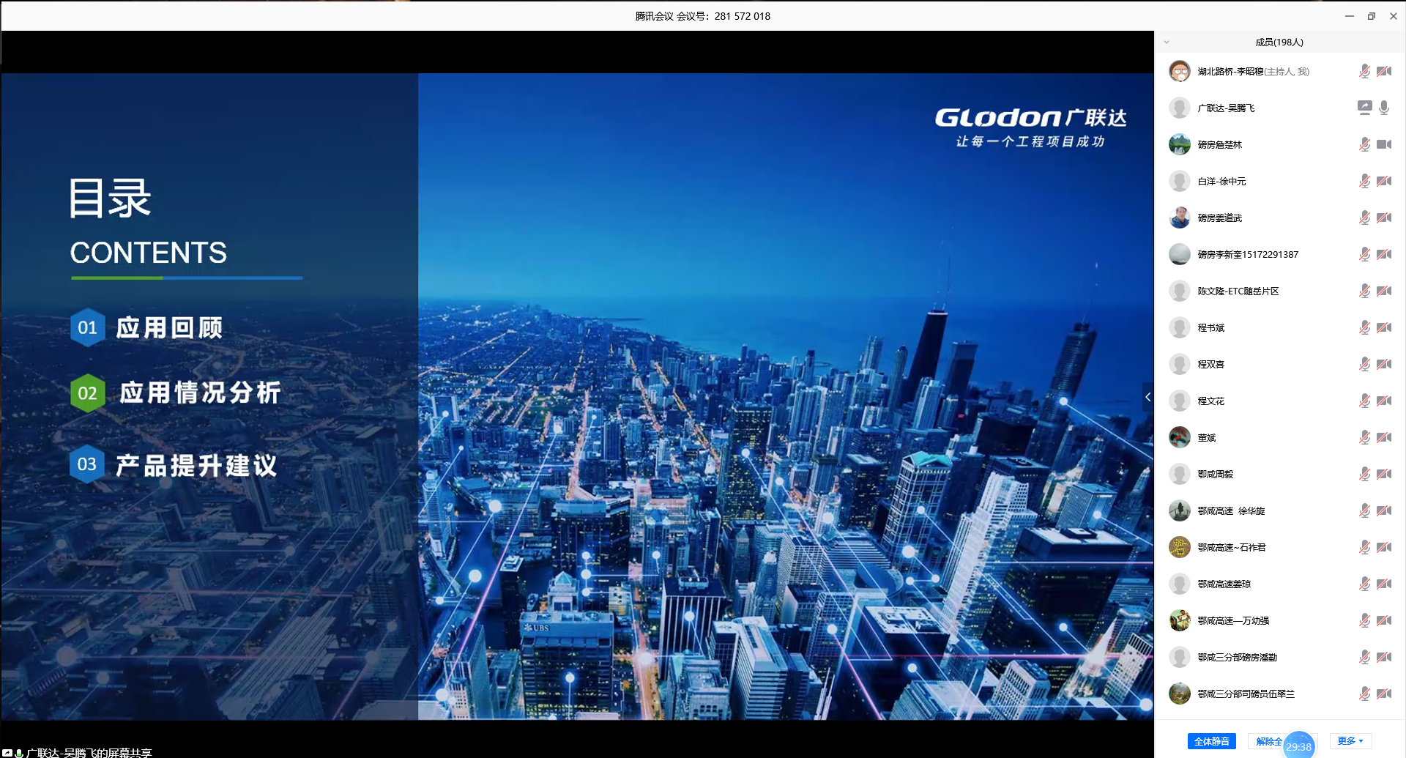1406x758 pixels.
Task: Click the 解除全体静音 unmute-all button
Action: (x=1268, y=741)
